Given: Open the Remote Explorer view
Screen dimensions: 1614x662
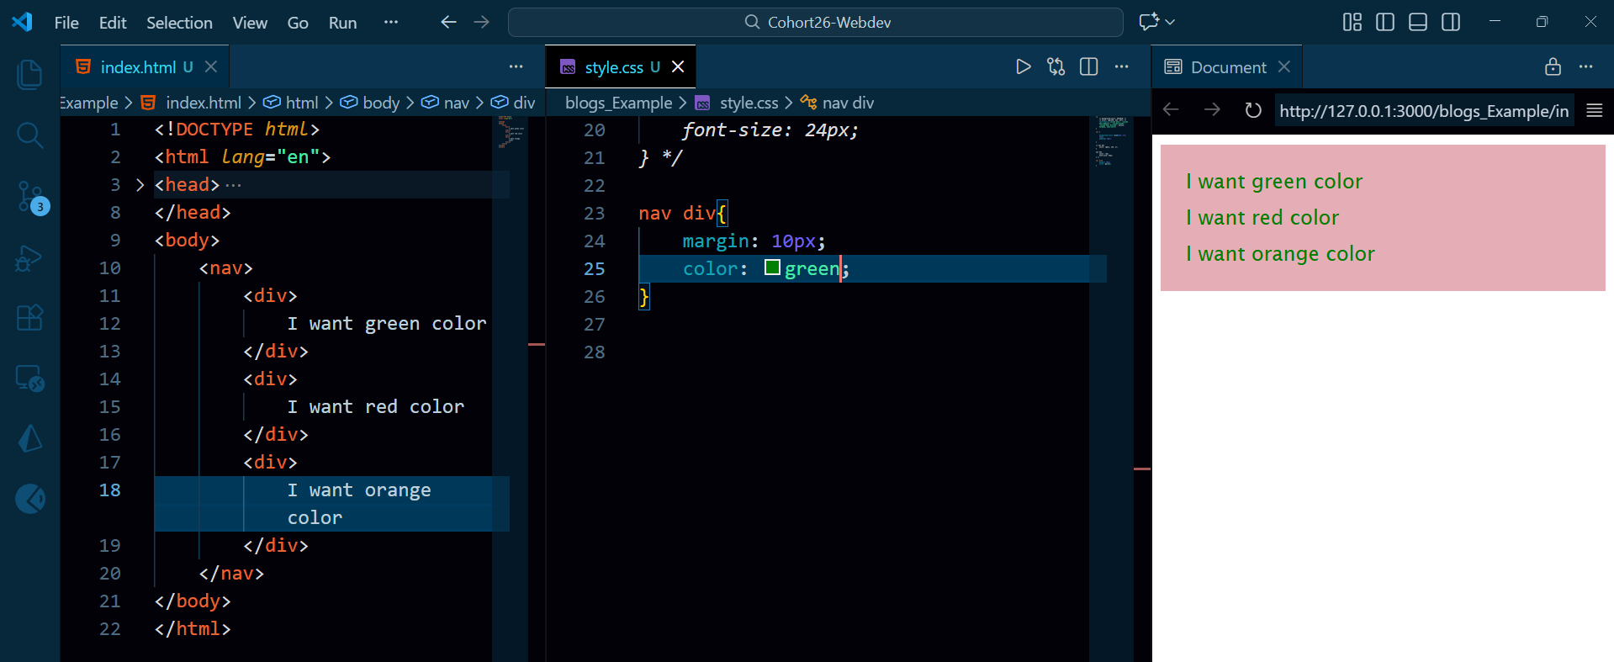Looking at the screenshot, I should click(29, 379).
